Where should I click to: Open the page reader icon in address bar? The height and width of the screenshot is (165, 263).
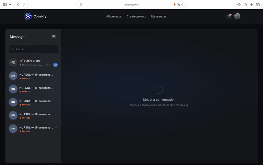pyautogui.click(x=81, y=4)
